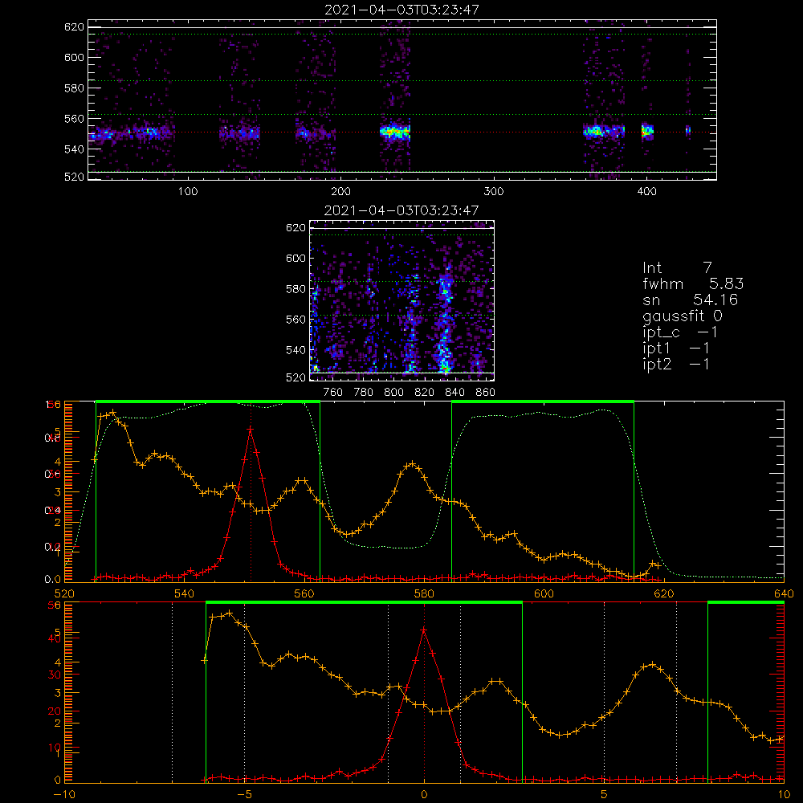
Task: Click the orange curve peak near 580 in profile plot
Action: click(x=412, y=464)
